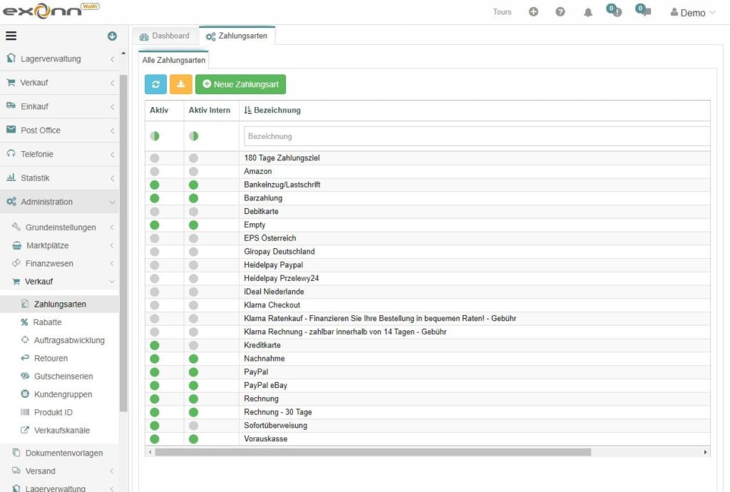Toggle the Aktiv filter half-circle
This screenshot has height=492, width=730.
pyautogui.click(x=155, y=136)
